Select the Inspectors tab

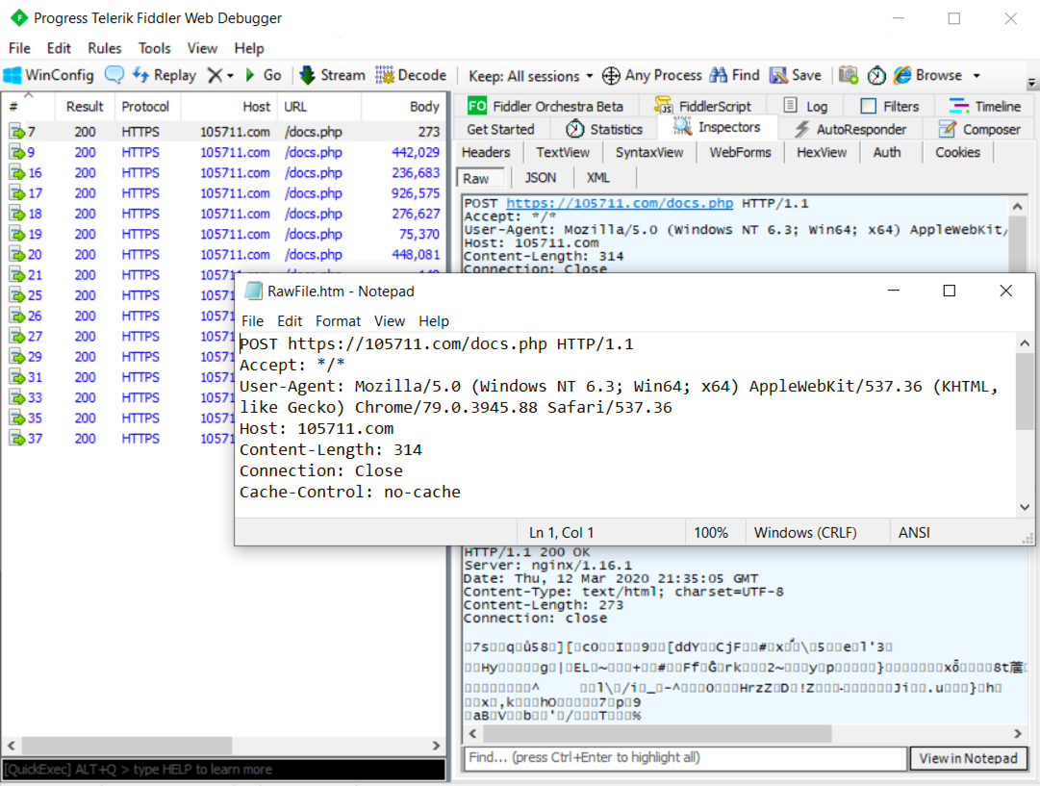[x=717, y=127]
